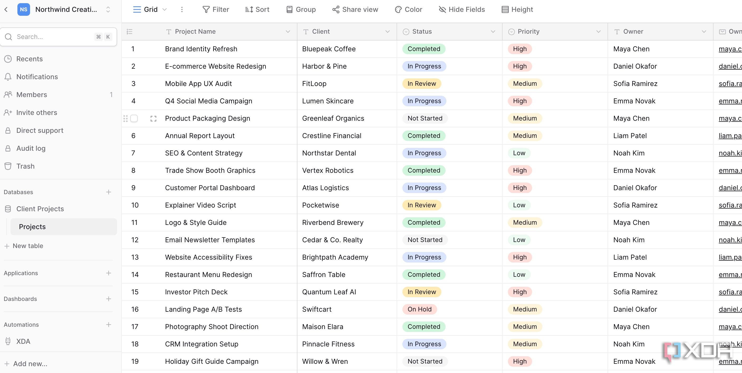742x373 pixels.
Task: Open the Priority column dropdown
Action: (598, 32)
